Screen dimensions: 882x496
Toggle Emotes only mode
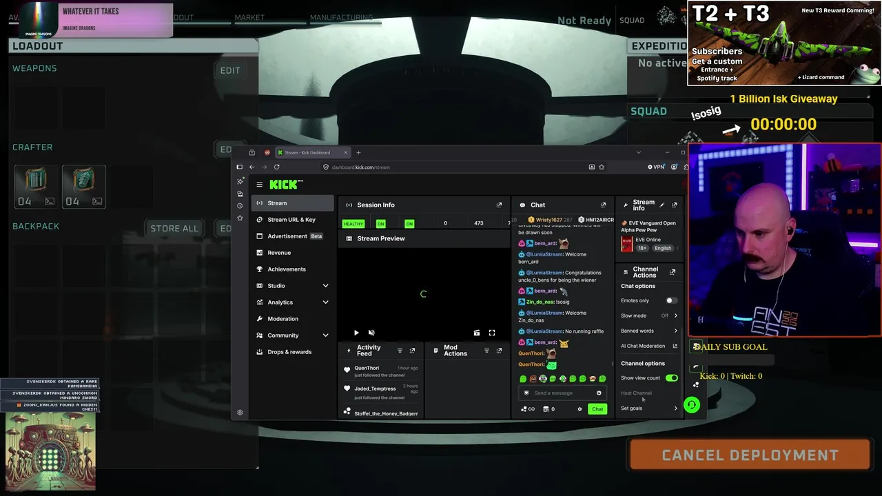point(670,300)
